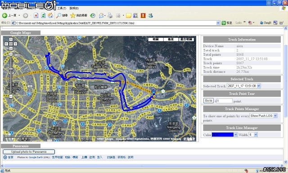This screenshot has height=173, width=288.
Task: Click the IE Forward arrow button
Action: (x=25, y=16)
